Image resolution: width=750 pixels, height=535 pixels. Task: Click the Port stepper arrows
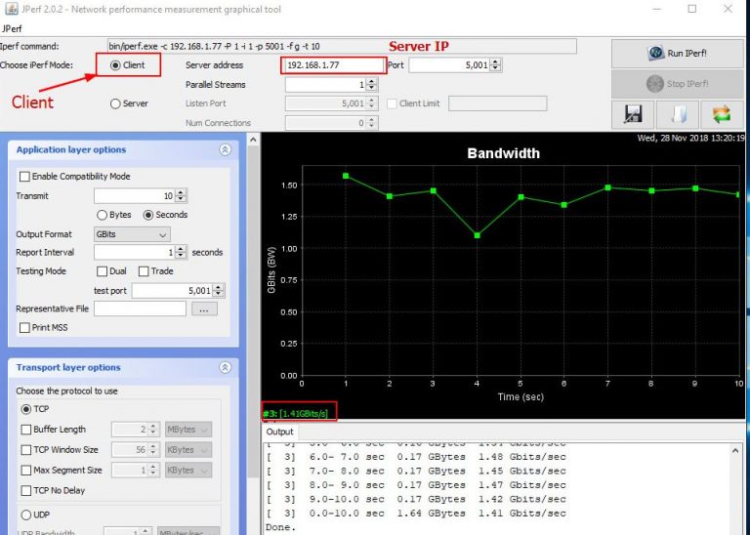(x=495, y=65)
